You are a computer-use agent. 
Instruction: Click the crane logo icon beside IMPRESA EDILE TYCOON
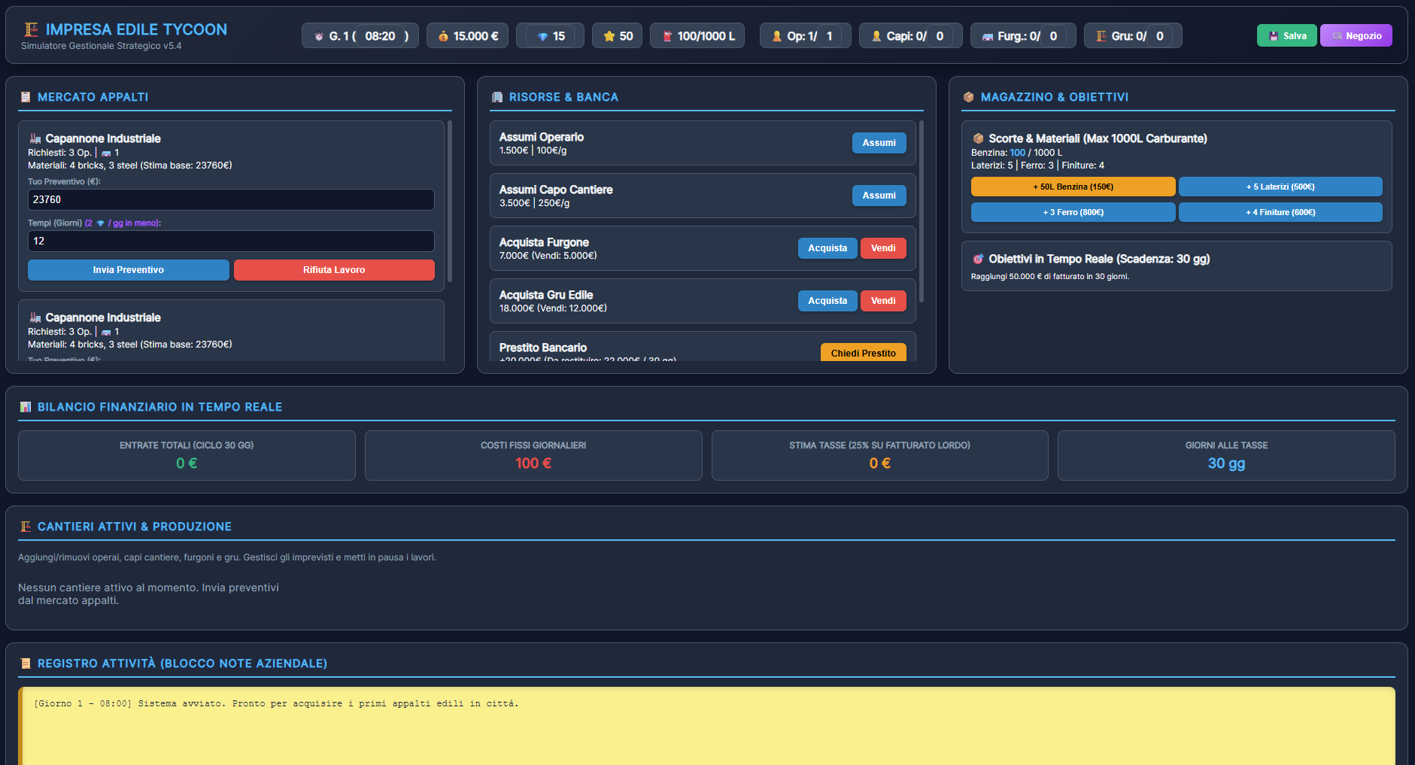[x=31, y=29]
